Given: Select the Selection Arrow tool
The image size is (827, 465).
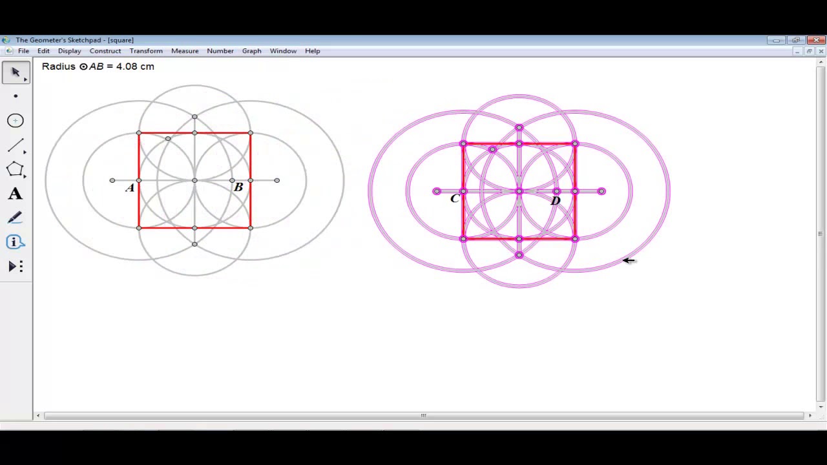Looking at the screenshot, I should (x=16, y=72).
